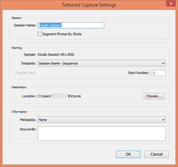The image size is (178, 167).
Task: Open the Metadata dropdown
Action: click(102, 120)
